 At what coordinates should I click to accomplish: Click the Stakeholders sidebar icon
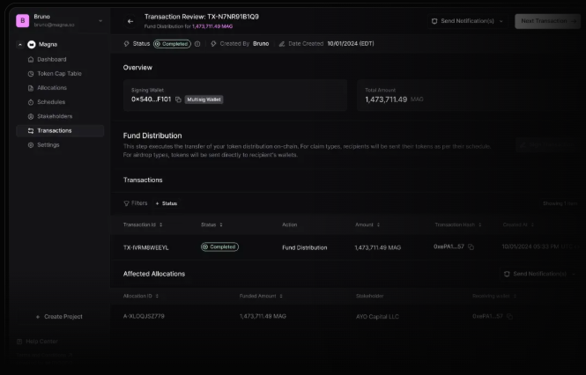point(30,116)
